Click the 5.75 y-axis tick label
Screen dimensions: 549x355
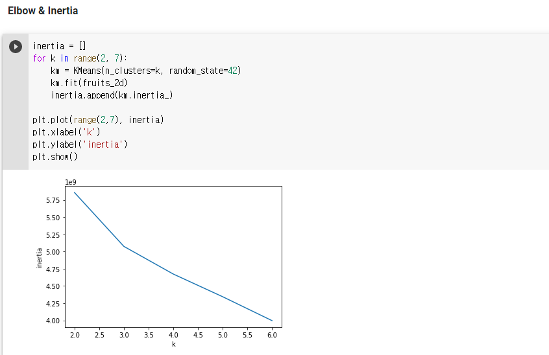point(53,200)
